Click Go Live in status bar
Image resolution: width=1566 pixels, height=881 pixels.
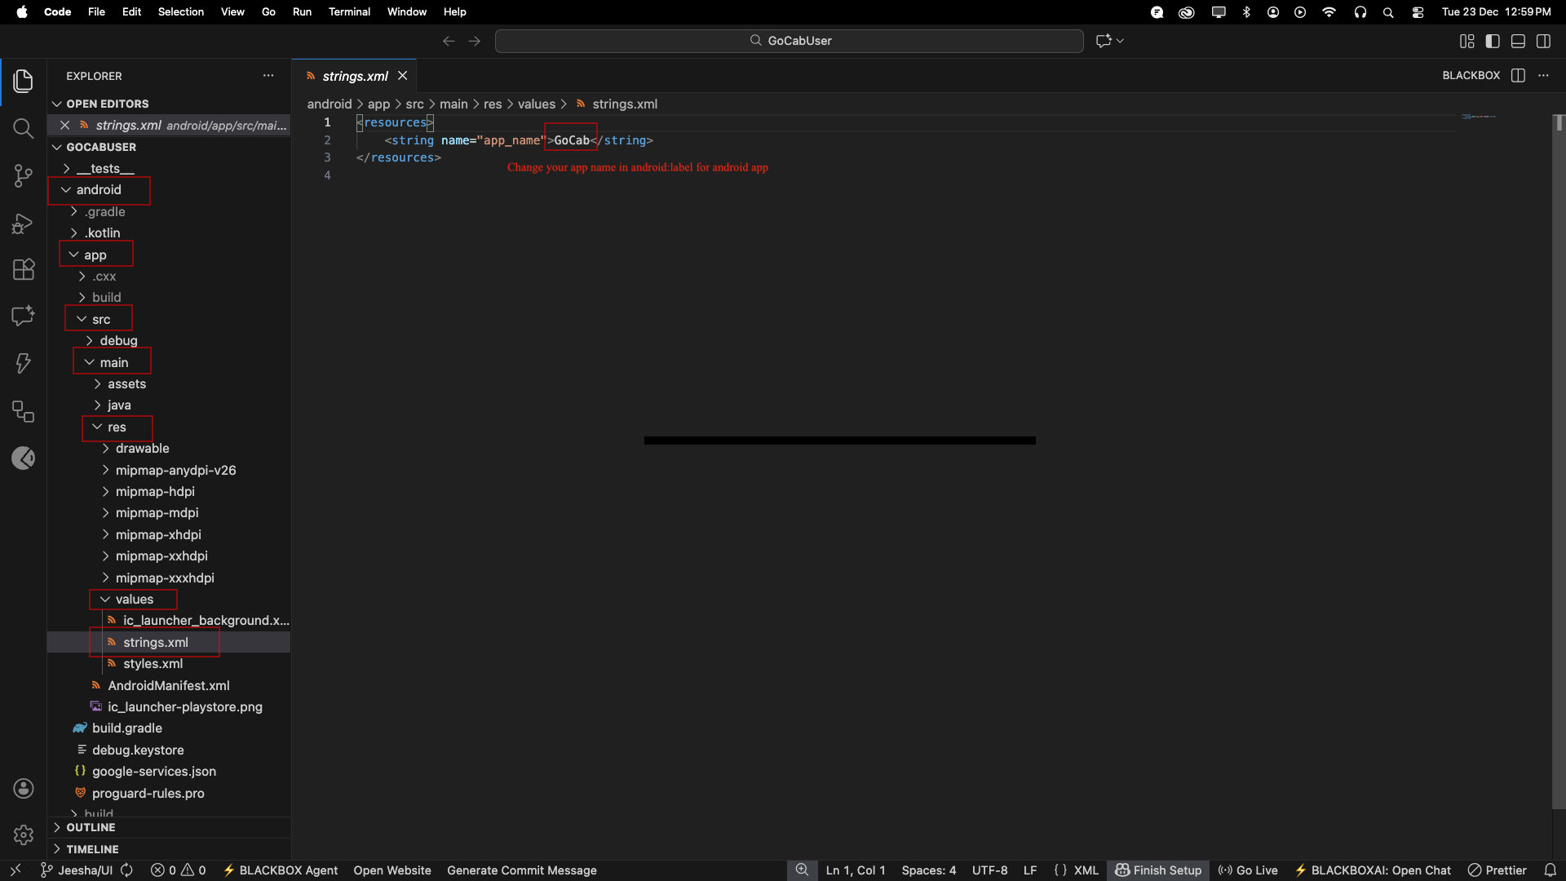point(1248,870)
